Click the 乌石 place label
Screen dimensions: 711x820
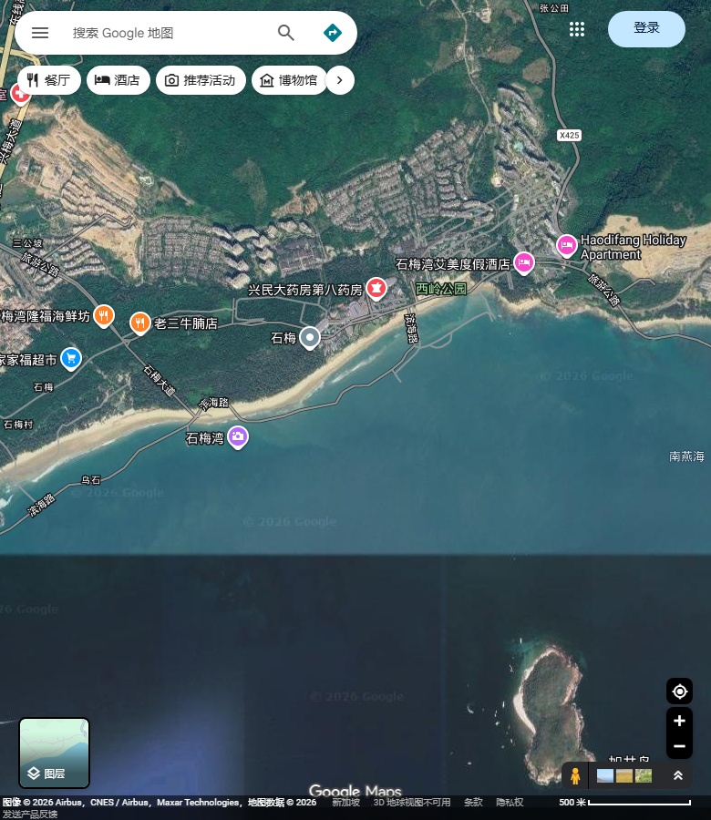[90, 479]
